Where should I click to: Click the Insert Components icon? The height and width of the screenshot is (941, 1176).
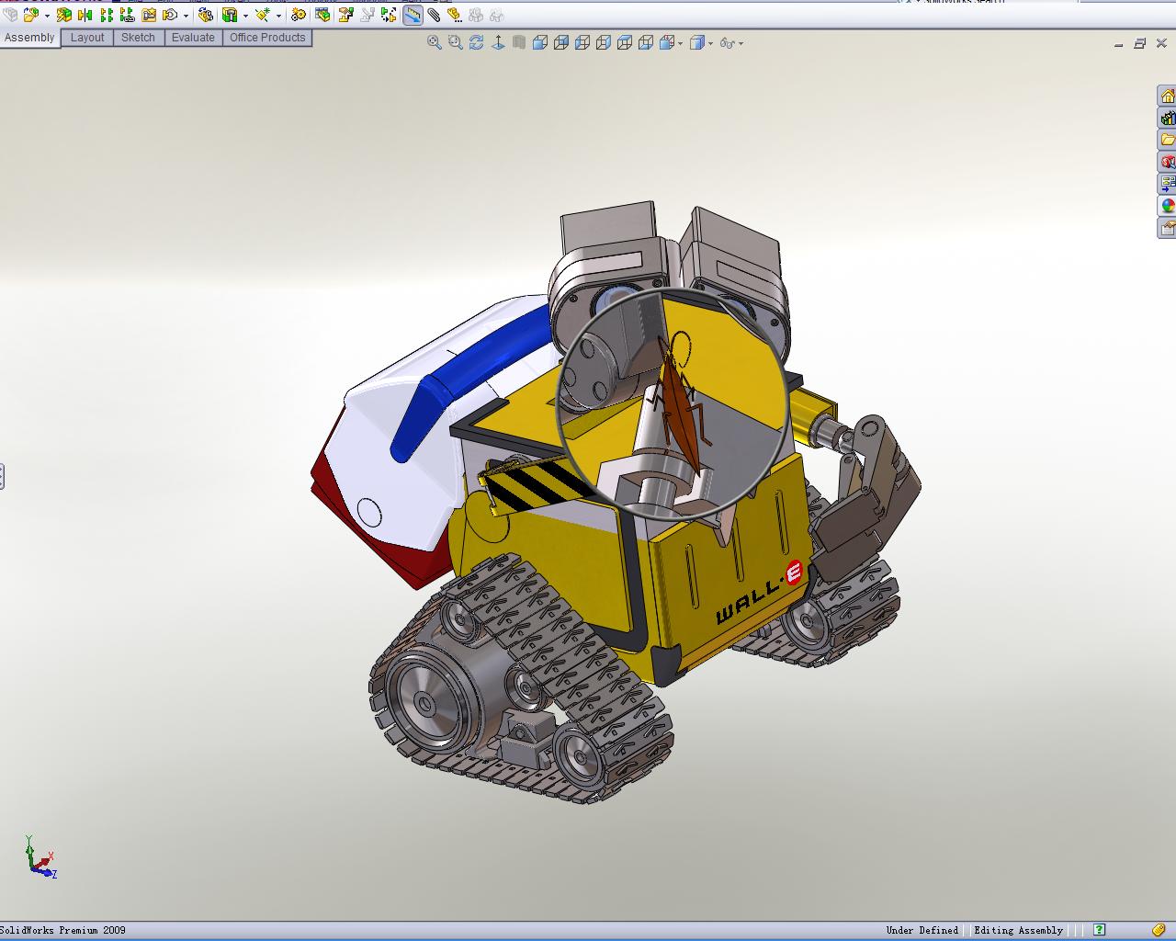point(31,15)
